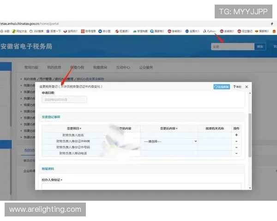The width and height of the screenshot is (277, 221).
Task: Open the 我要办税 menu
Action: click(x=77, y=67)
